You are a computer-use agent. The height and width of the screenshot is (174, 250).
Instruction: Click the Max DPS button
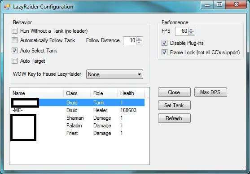[211, 92]
